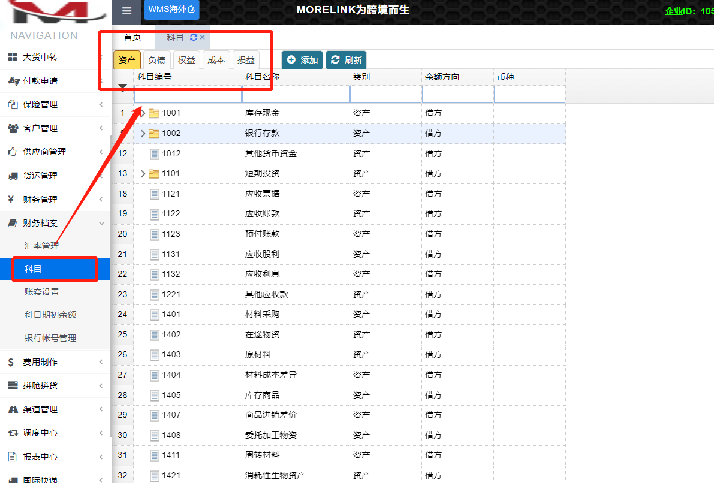Viewport: 714px width, 483px height.
Task: Close the 科目 tab
Action: (x=203, y=37)
